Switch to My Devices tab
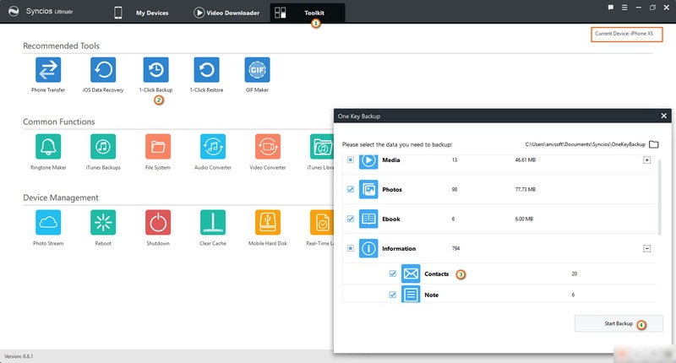676x363 pixels. (x=142, y=13)
